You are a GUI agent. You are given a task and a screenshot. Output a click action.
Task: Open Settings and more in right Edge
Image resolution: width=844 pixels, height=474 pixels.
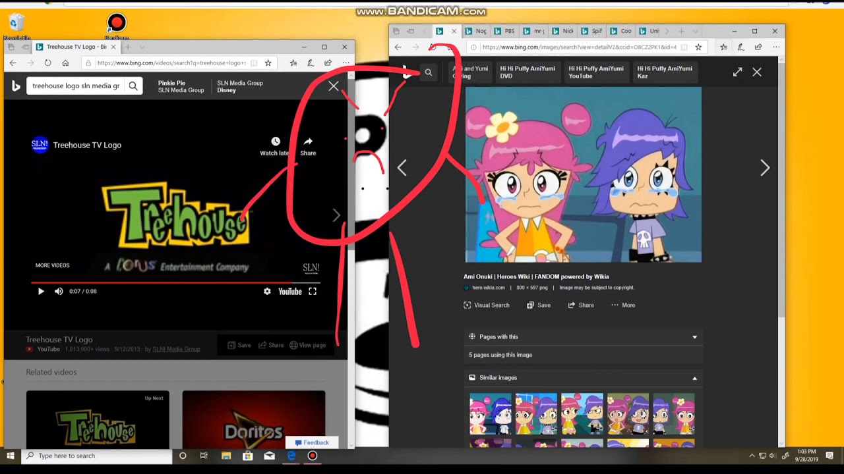coord(775,47)
